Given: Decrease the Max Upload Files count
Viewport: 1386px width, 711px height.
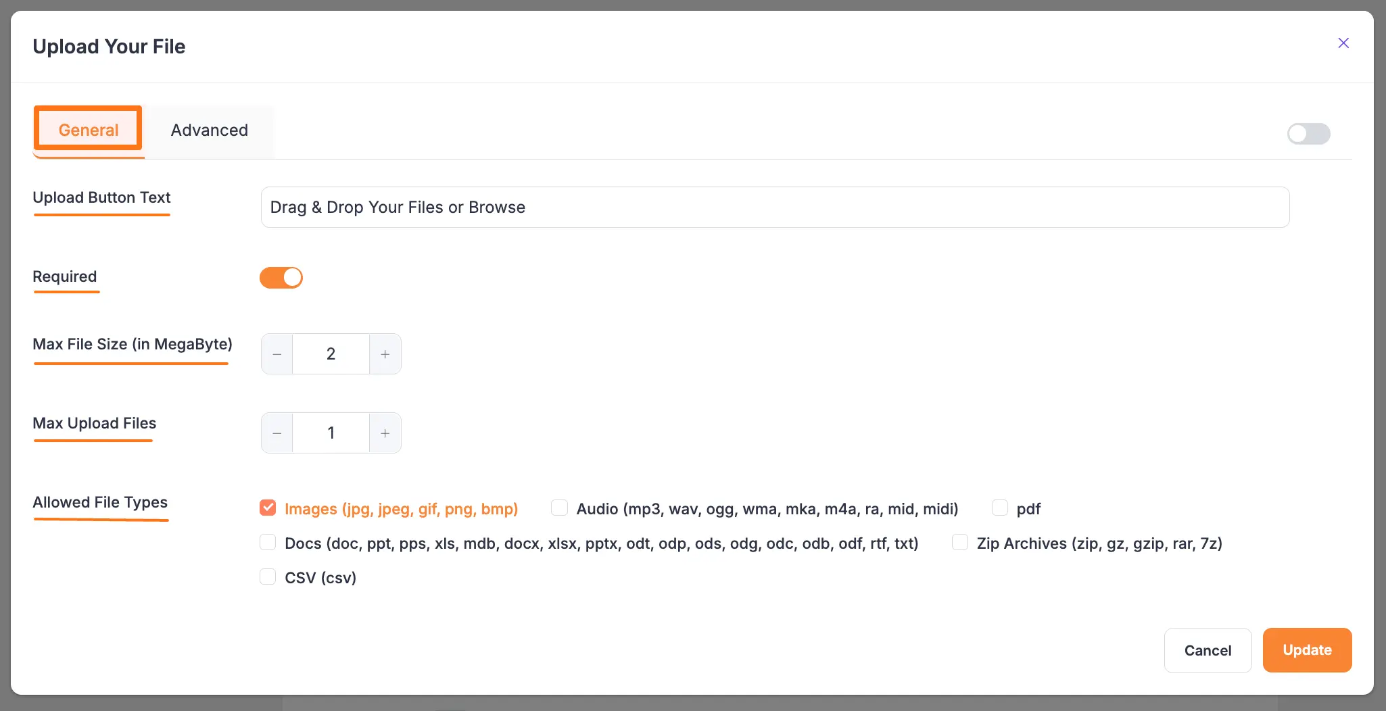Looking at the screenshot, I should pos(277,433).
